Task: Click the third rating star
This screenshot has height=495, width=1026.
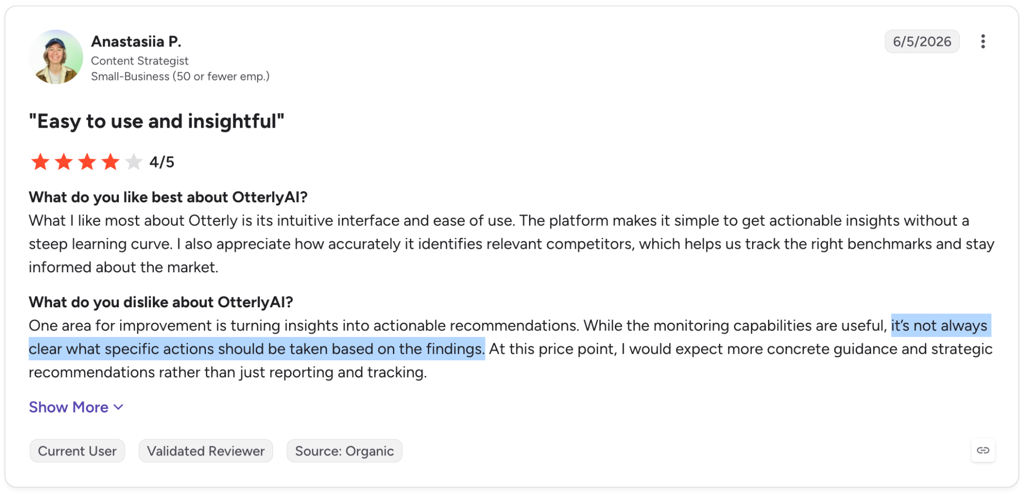Action: coord(87,162)
